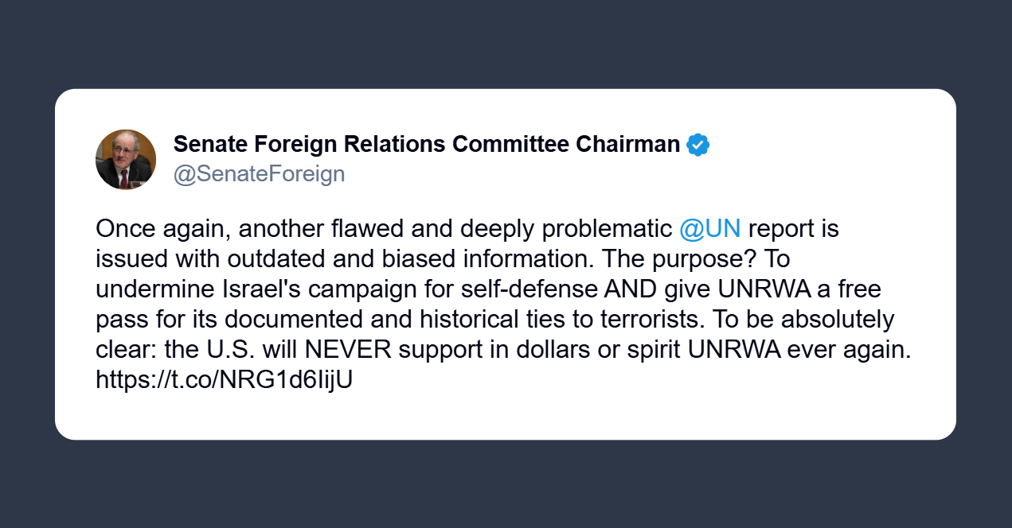
Task: Click the blue verified badge icon
Action: pyautogui.click(x=697, y=145)
